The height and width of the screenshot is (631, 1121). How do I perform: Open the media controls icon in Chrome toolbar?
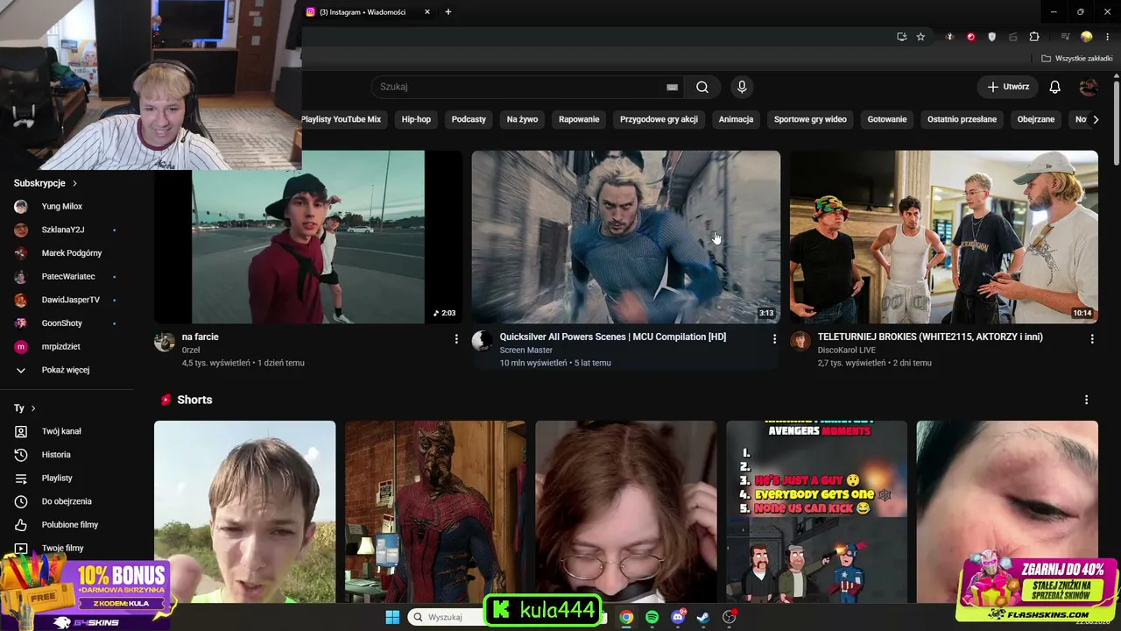point(1066,37)
